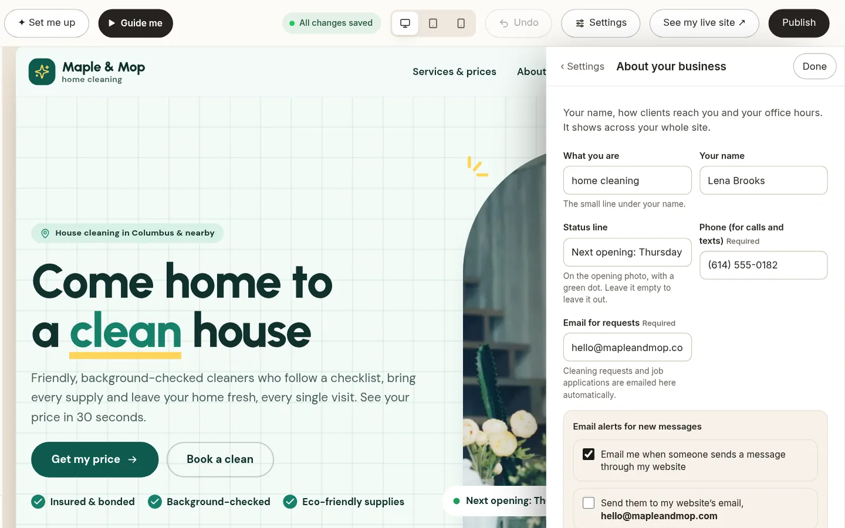Enable Send them to my website's email
The image size is (845, 528).
589,503
